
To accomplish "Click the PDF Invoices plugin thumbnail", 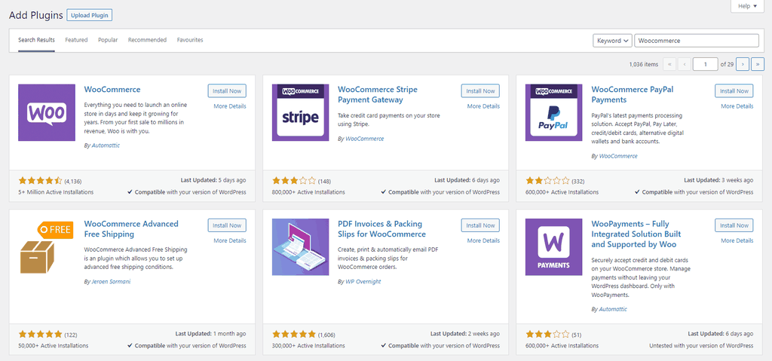I will coord(300,246).
